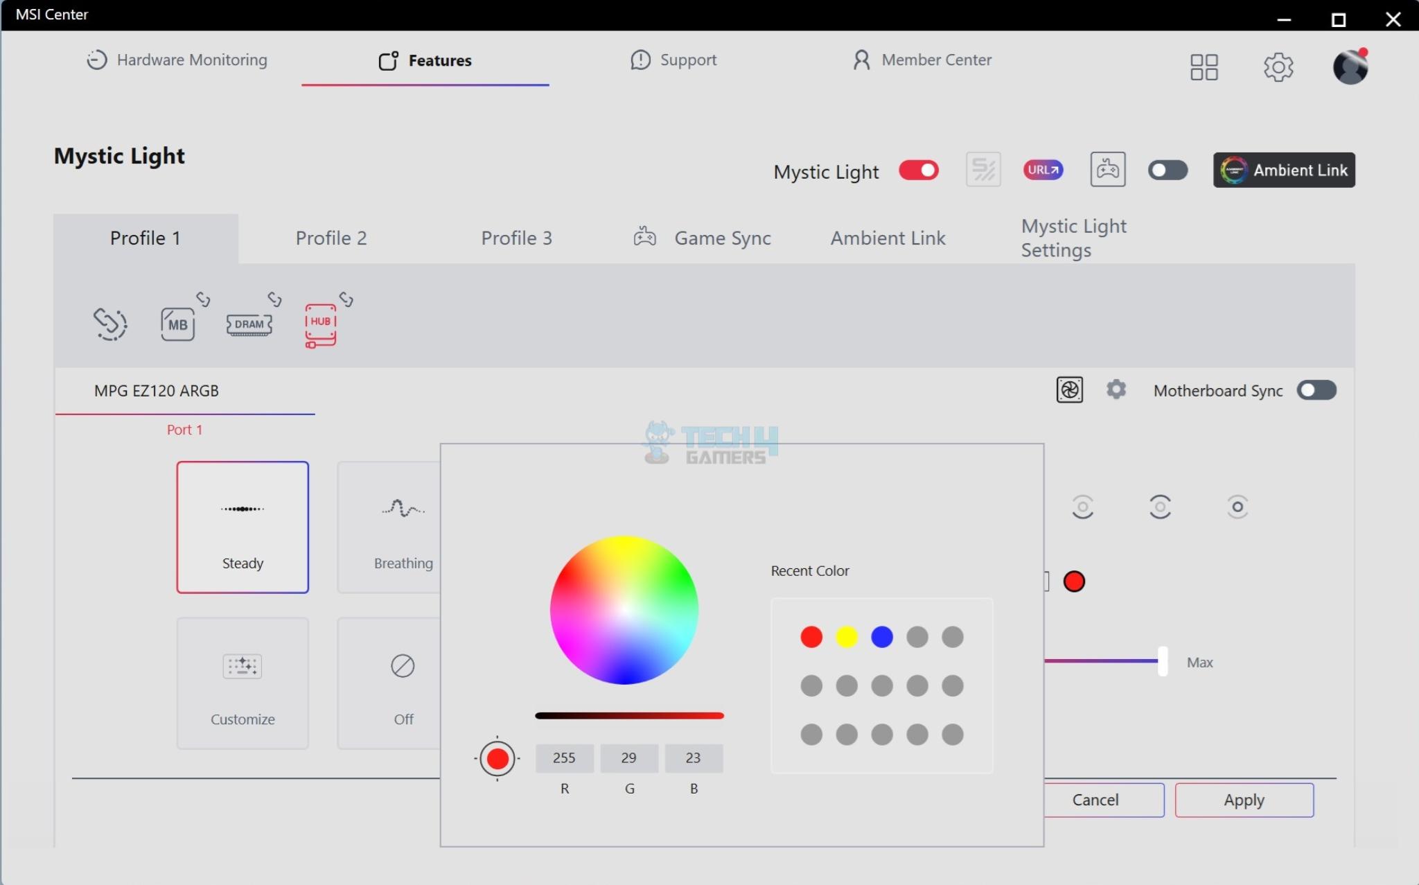
Task: Enable the Game Sync toggle switch
Action: click(1167, 170)
